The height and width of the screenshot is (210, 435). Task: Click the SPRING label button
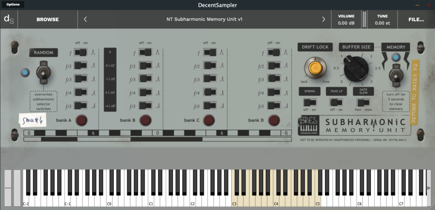[x=310, y=92]
